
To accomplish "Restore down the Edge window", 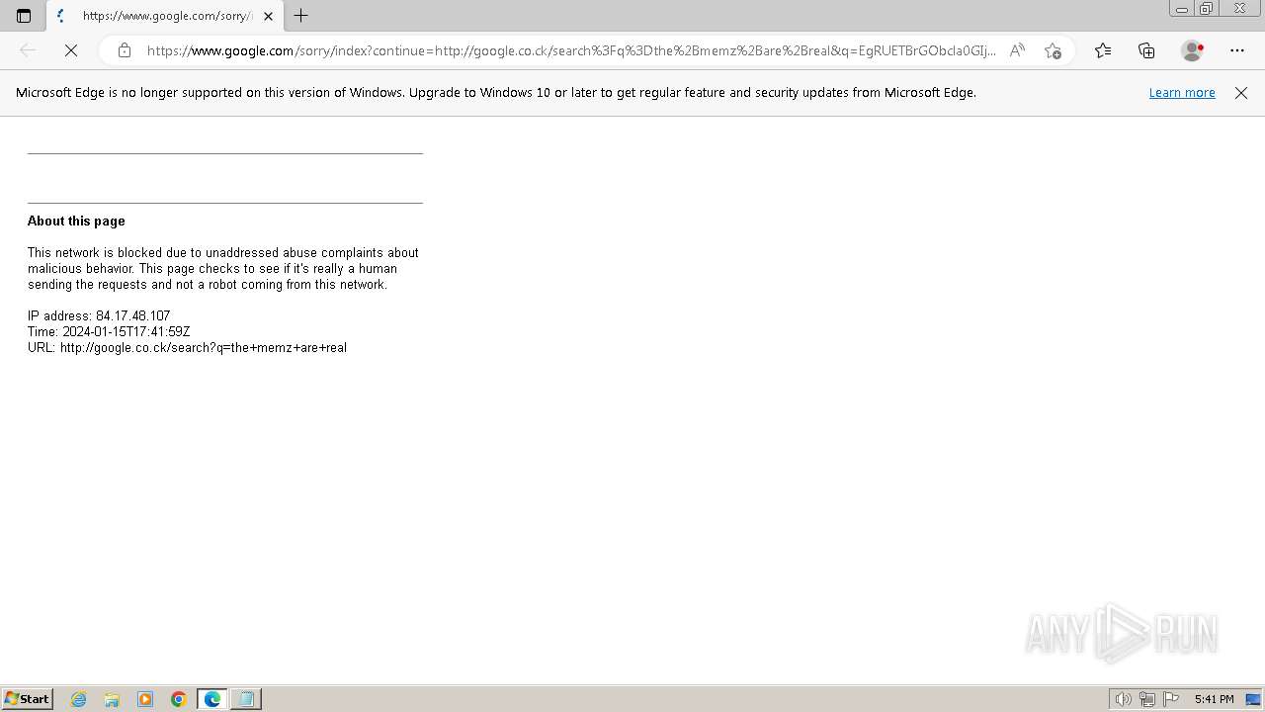I will (1207, 9).
